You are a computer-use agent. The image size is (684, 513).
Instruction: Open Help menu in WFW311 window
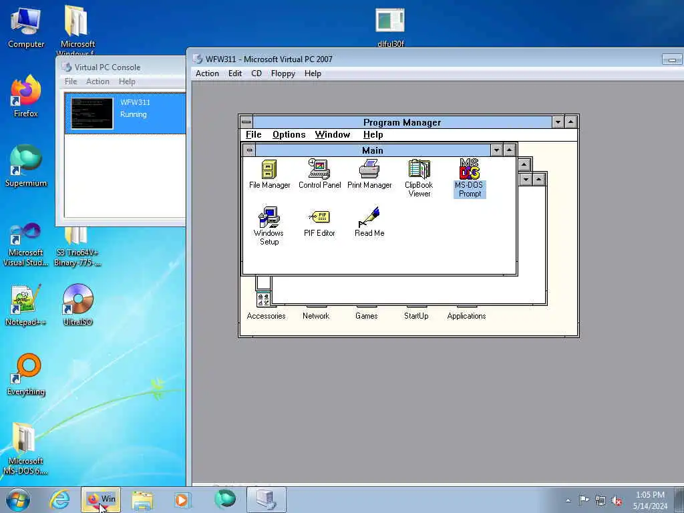pos(313,73)
